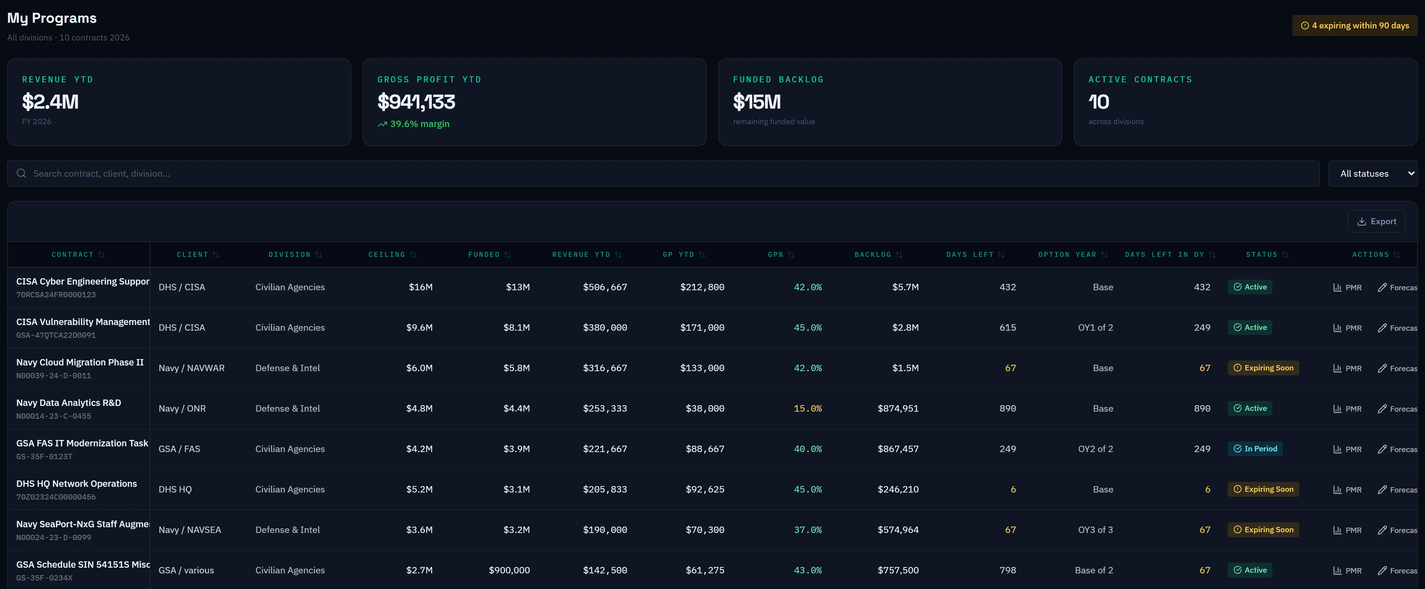Sort by Ceiling column arrows
1425x589 pixels.
(413, 254)
